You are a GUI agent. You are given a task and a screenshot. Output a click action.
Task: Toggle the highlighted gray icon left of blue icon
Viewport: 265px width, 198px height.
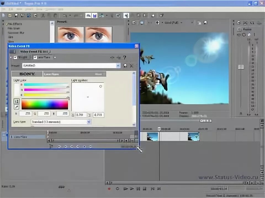88,16
